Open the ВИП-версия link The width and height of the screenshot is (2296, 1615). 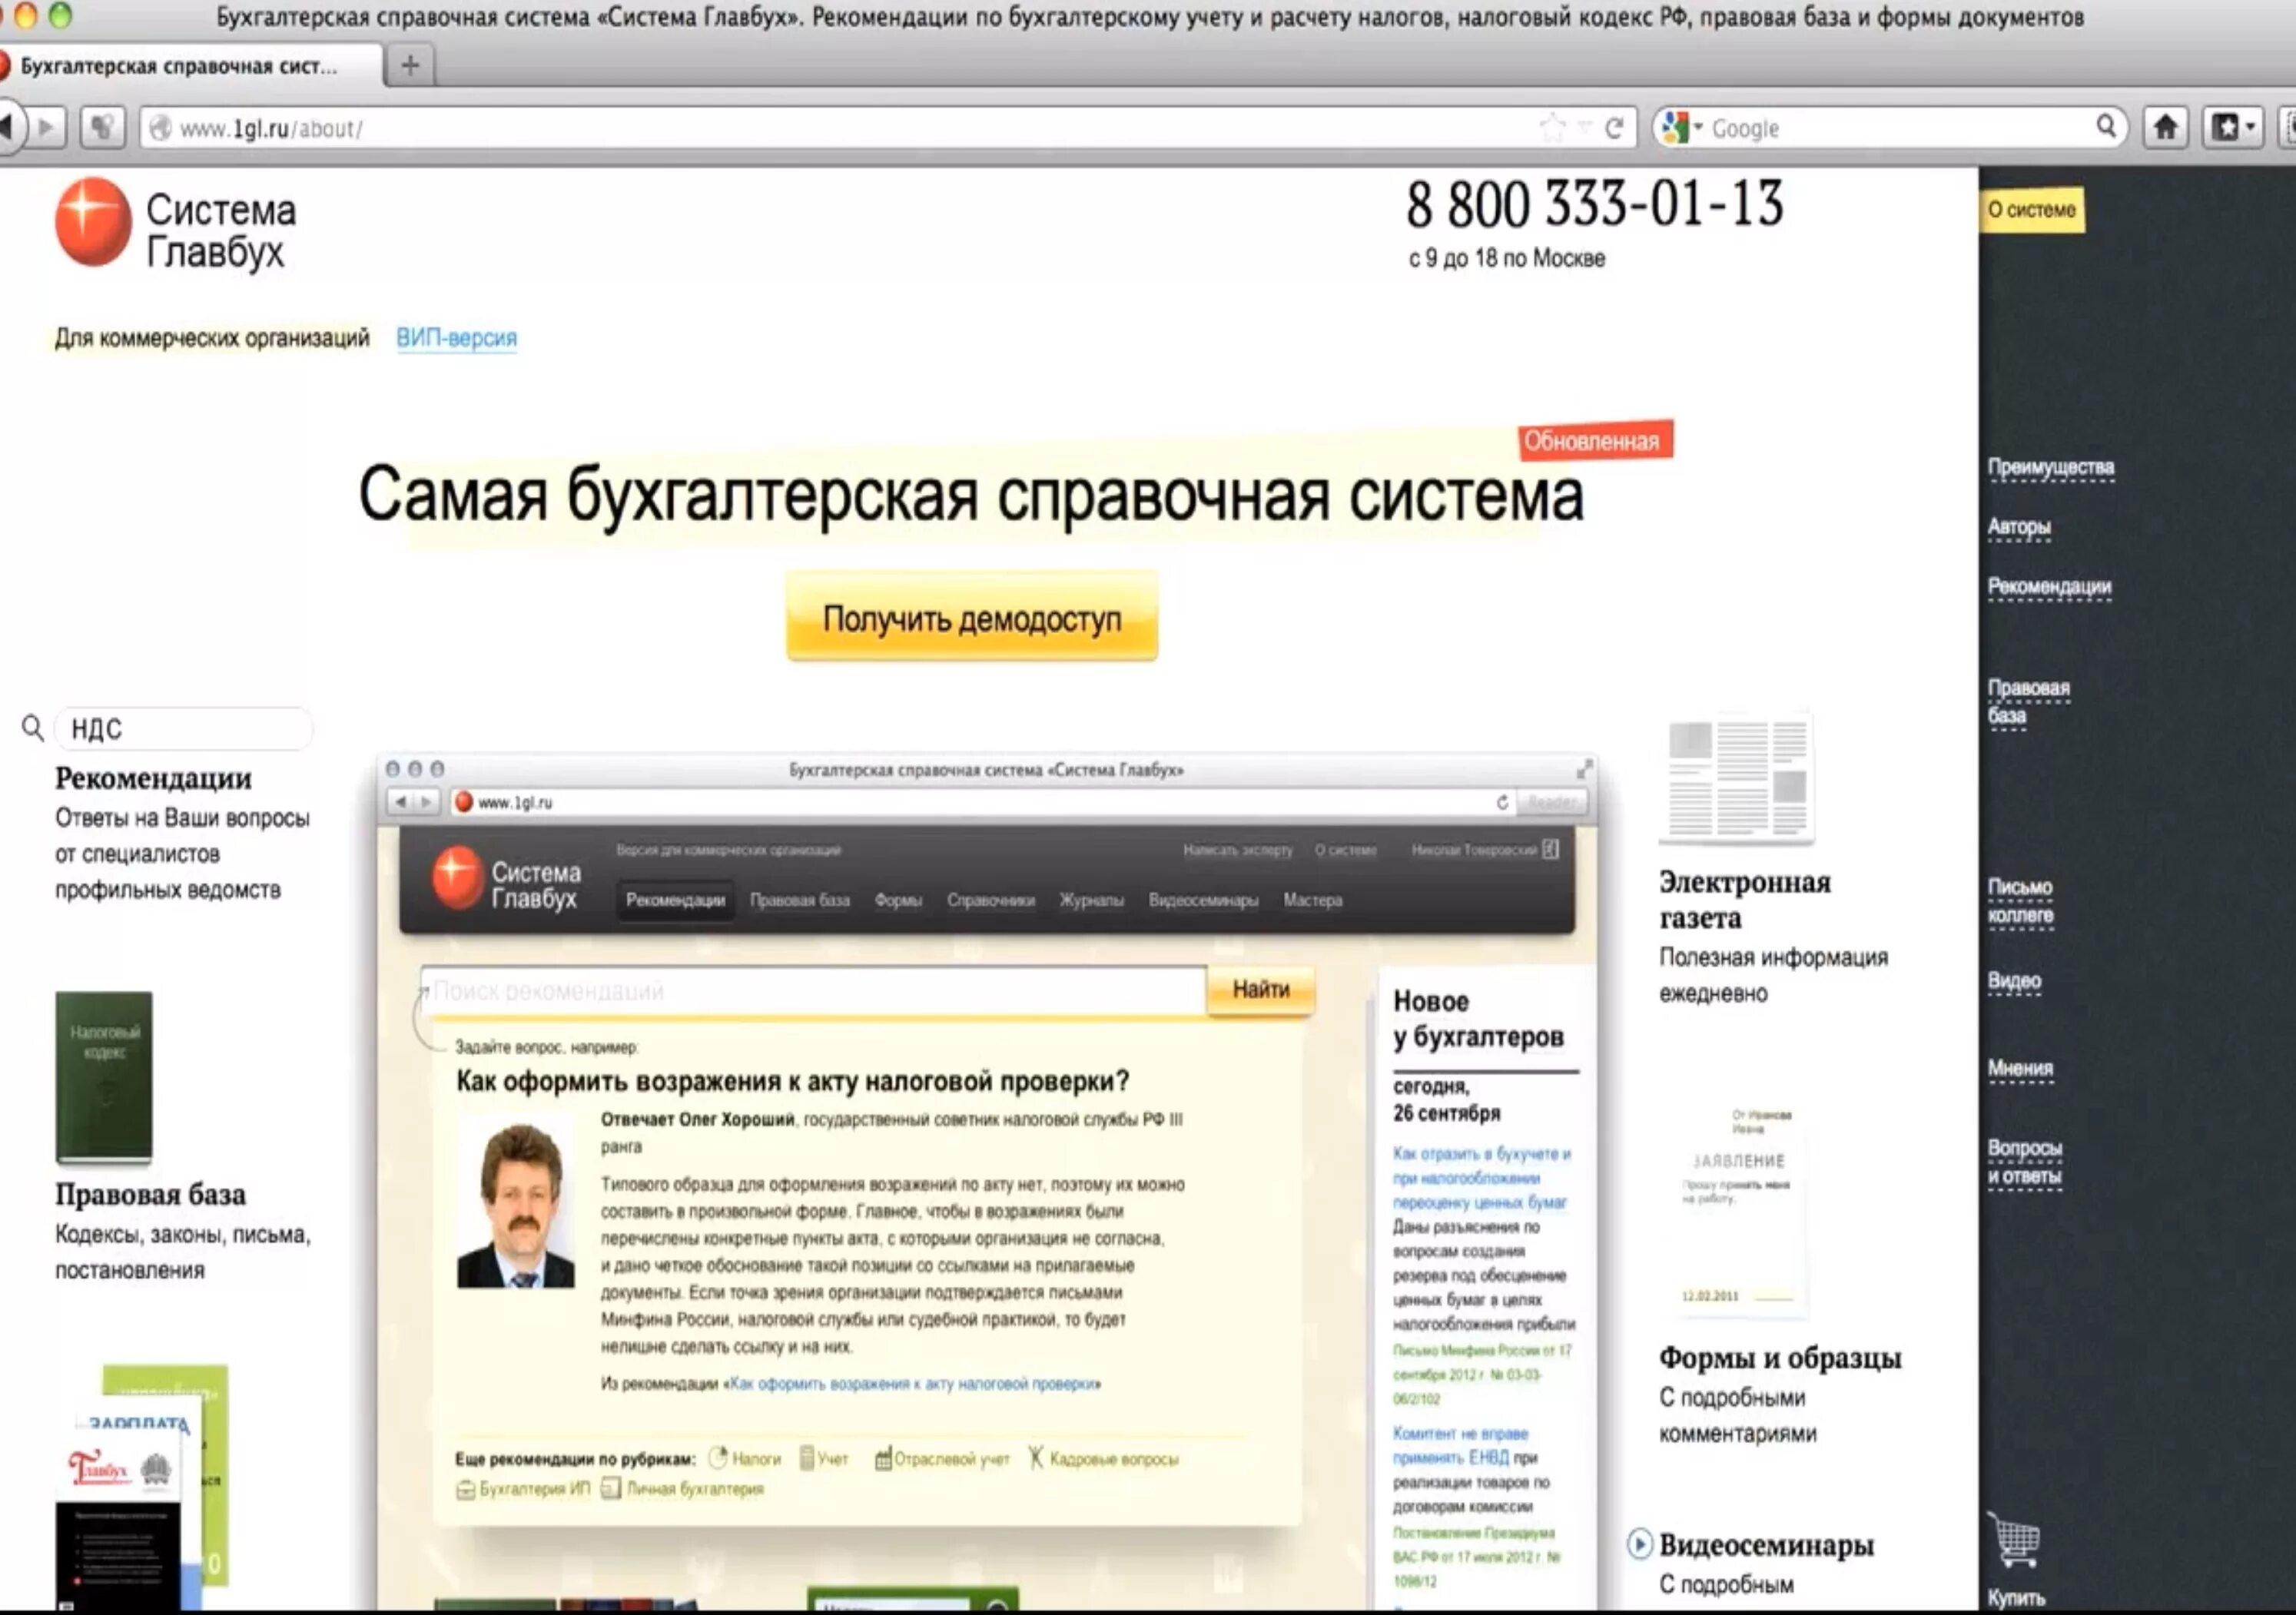[456, 338]
